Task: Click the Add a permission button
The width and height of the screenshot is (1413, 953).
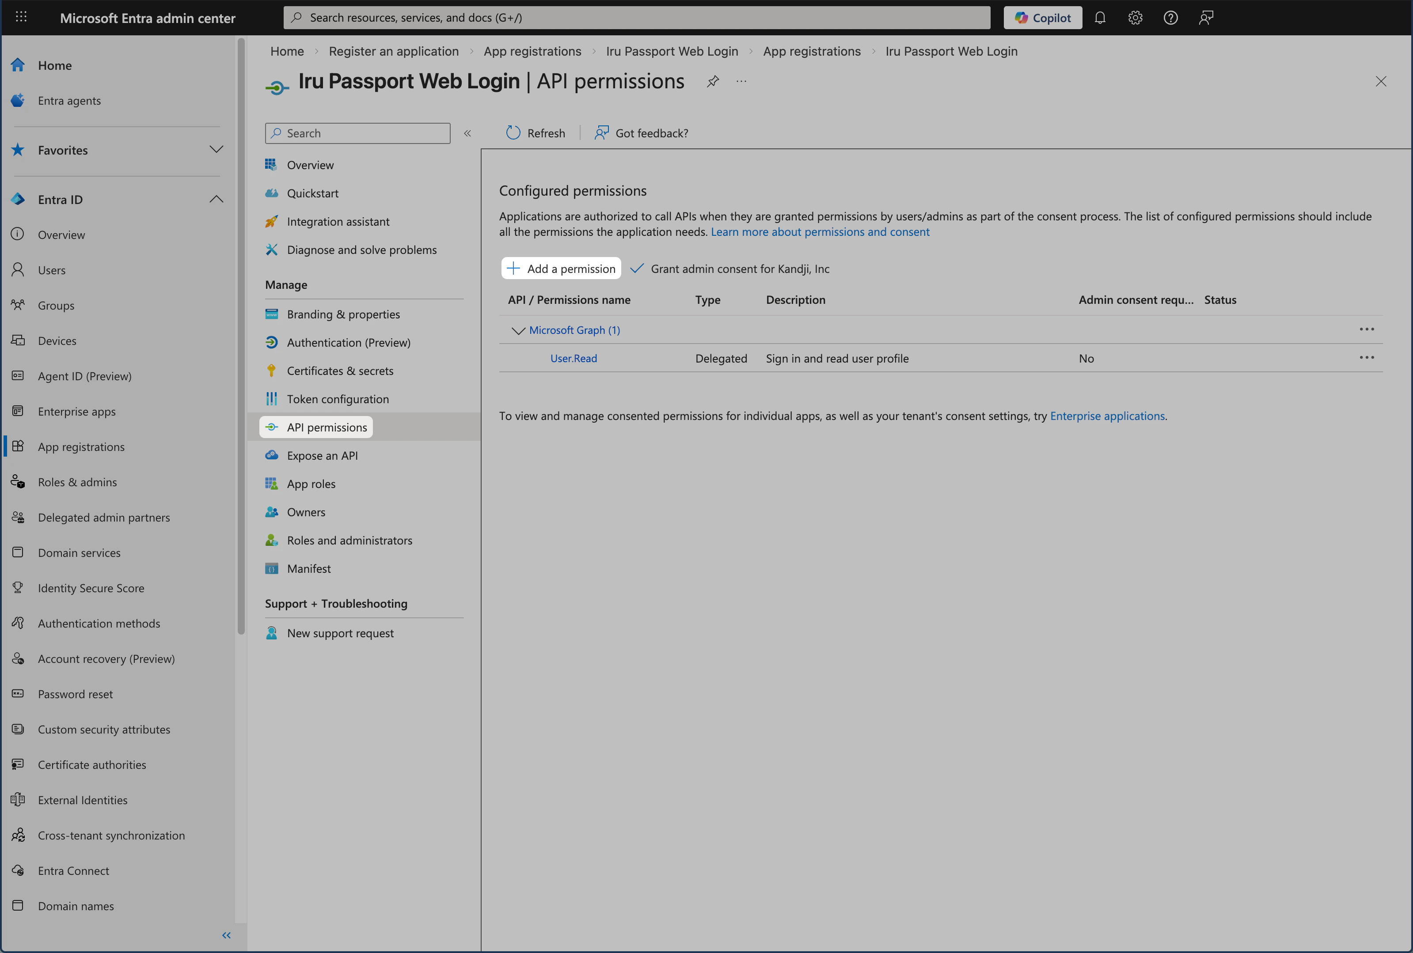Action: [561, 268]
